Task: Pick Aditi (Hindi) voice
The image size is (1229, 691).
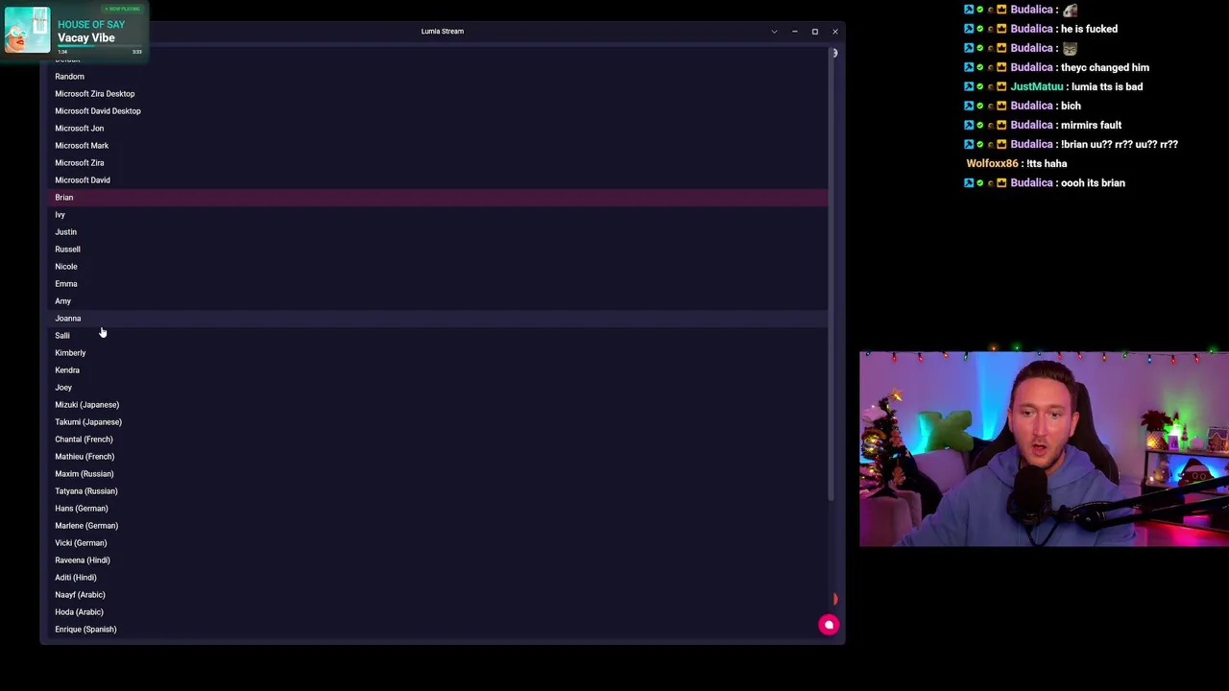Action: 437,578
